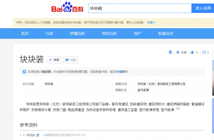This screenshot has height=140, width=214.
Task: Click the 概述图 link in the tip
Action: tap(46, 72)
